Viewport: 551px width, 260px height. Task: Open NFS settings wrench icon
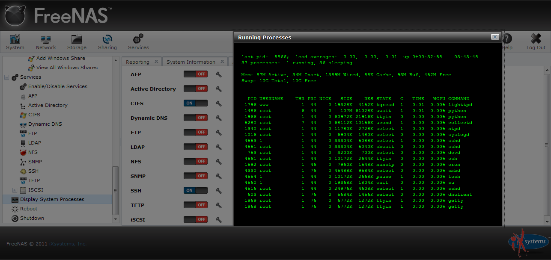218,162
